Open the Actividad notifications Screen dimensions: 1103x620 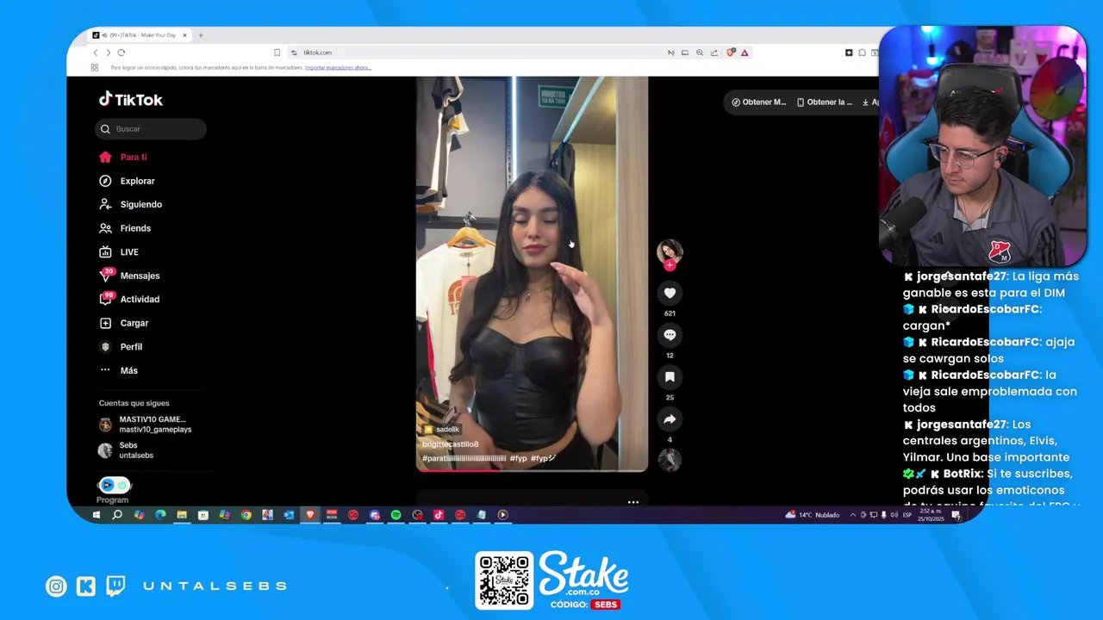[x=140, y=300]
